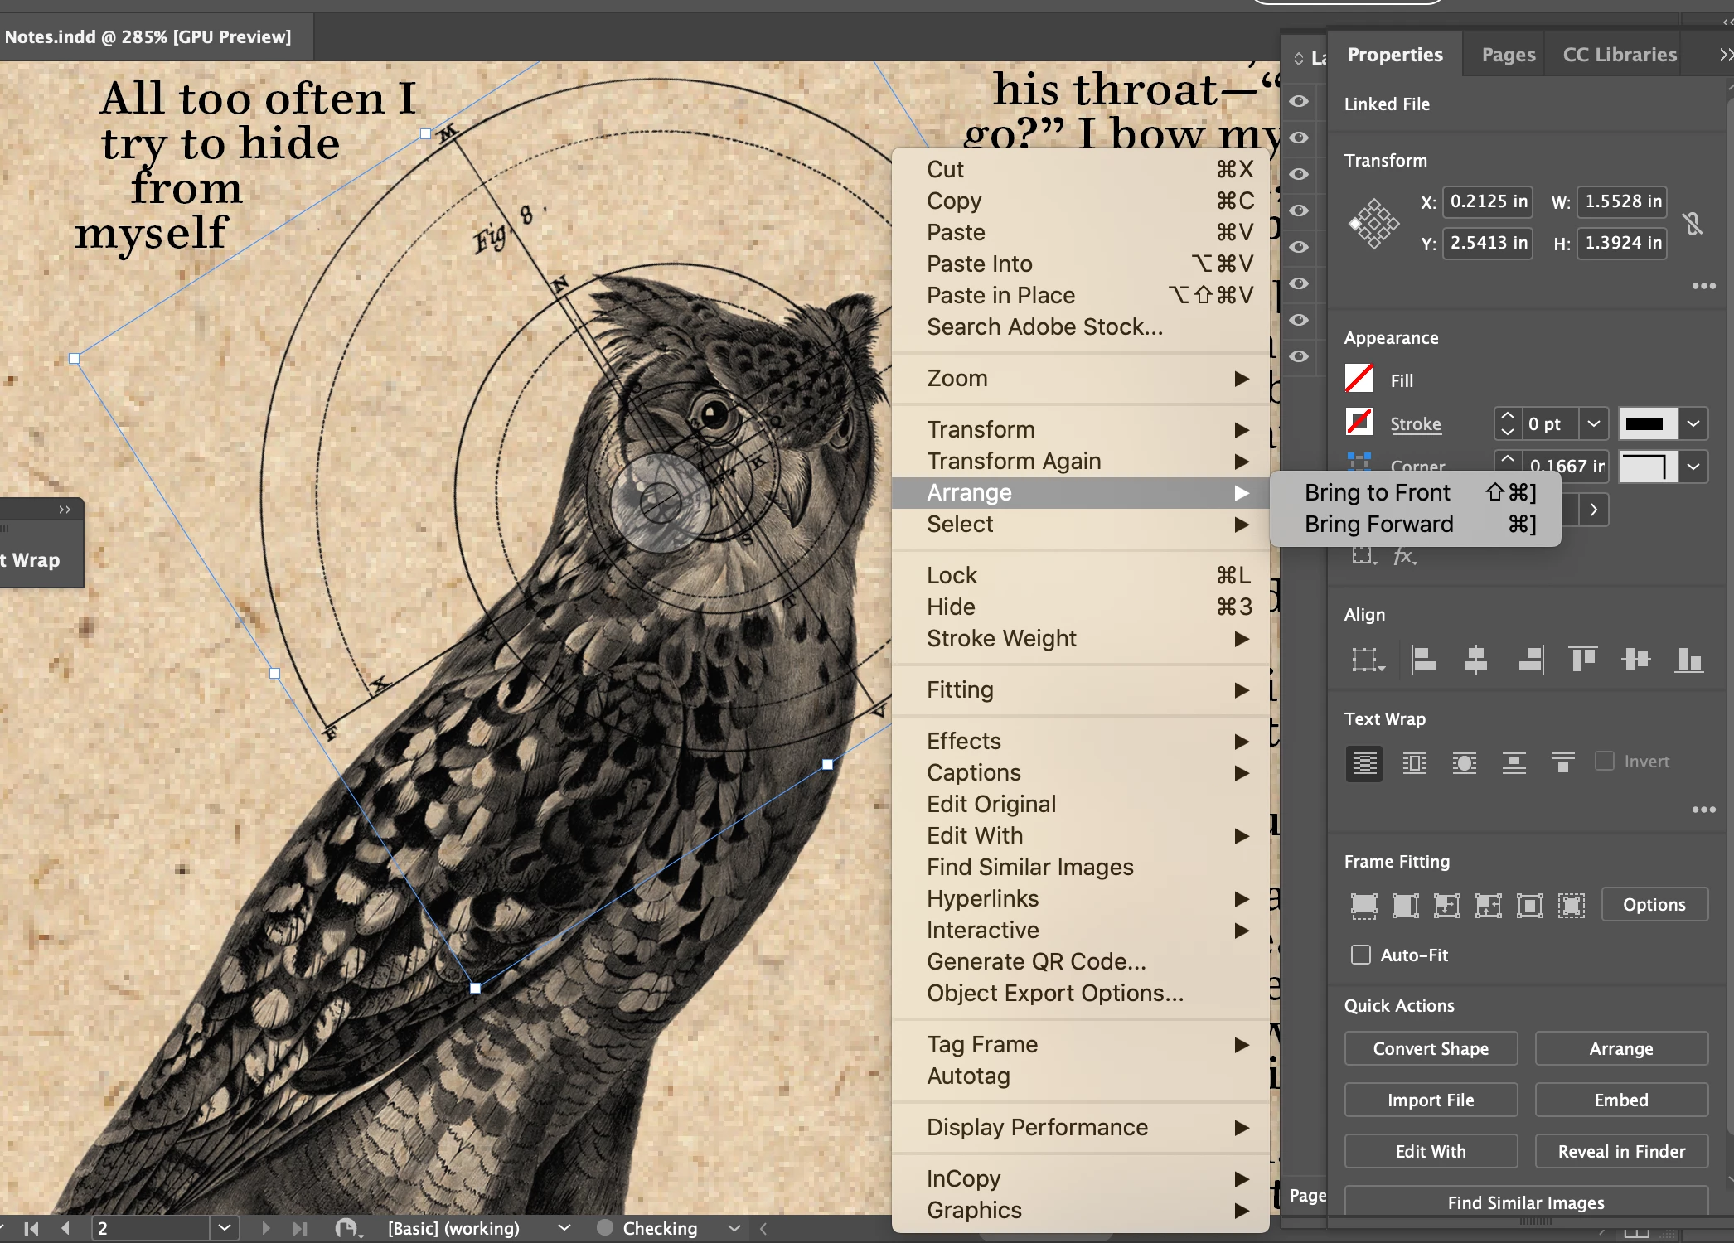Switch to the Pages tab
The width and height of the screenshot is (1734, 1243).
(x=1508, y=55)
